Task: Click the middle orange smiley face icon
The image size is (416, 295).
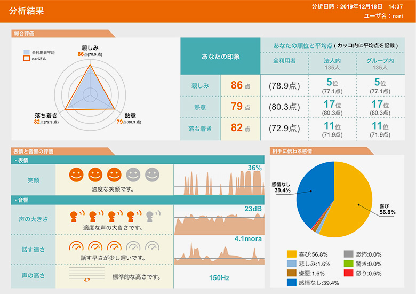Action: coord(114,174)
